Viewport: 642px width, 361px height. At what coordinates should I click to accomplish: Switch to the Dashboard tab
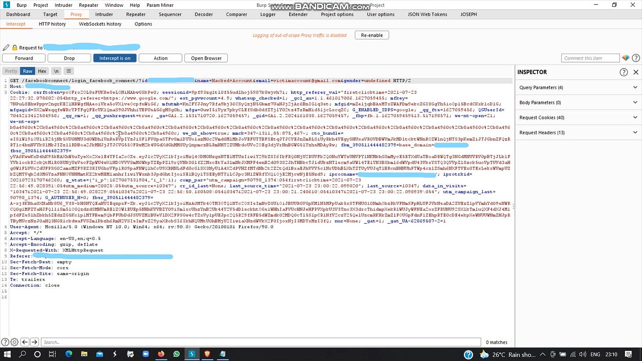coord(18,14)
